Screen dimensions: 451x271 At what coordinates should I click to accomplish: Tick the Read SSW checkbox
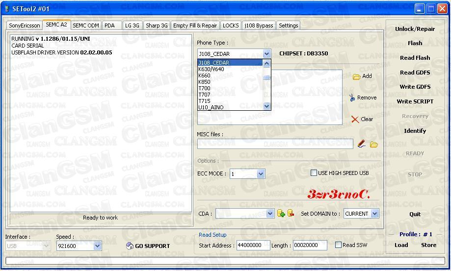[x=338, y=245]
